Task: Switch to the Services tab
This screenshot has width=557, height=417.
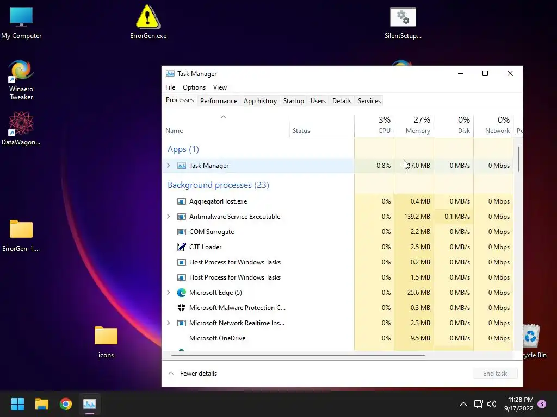Action: coord(369,101)
